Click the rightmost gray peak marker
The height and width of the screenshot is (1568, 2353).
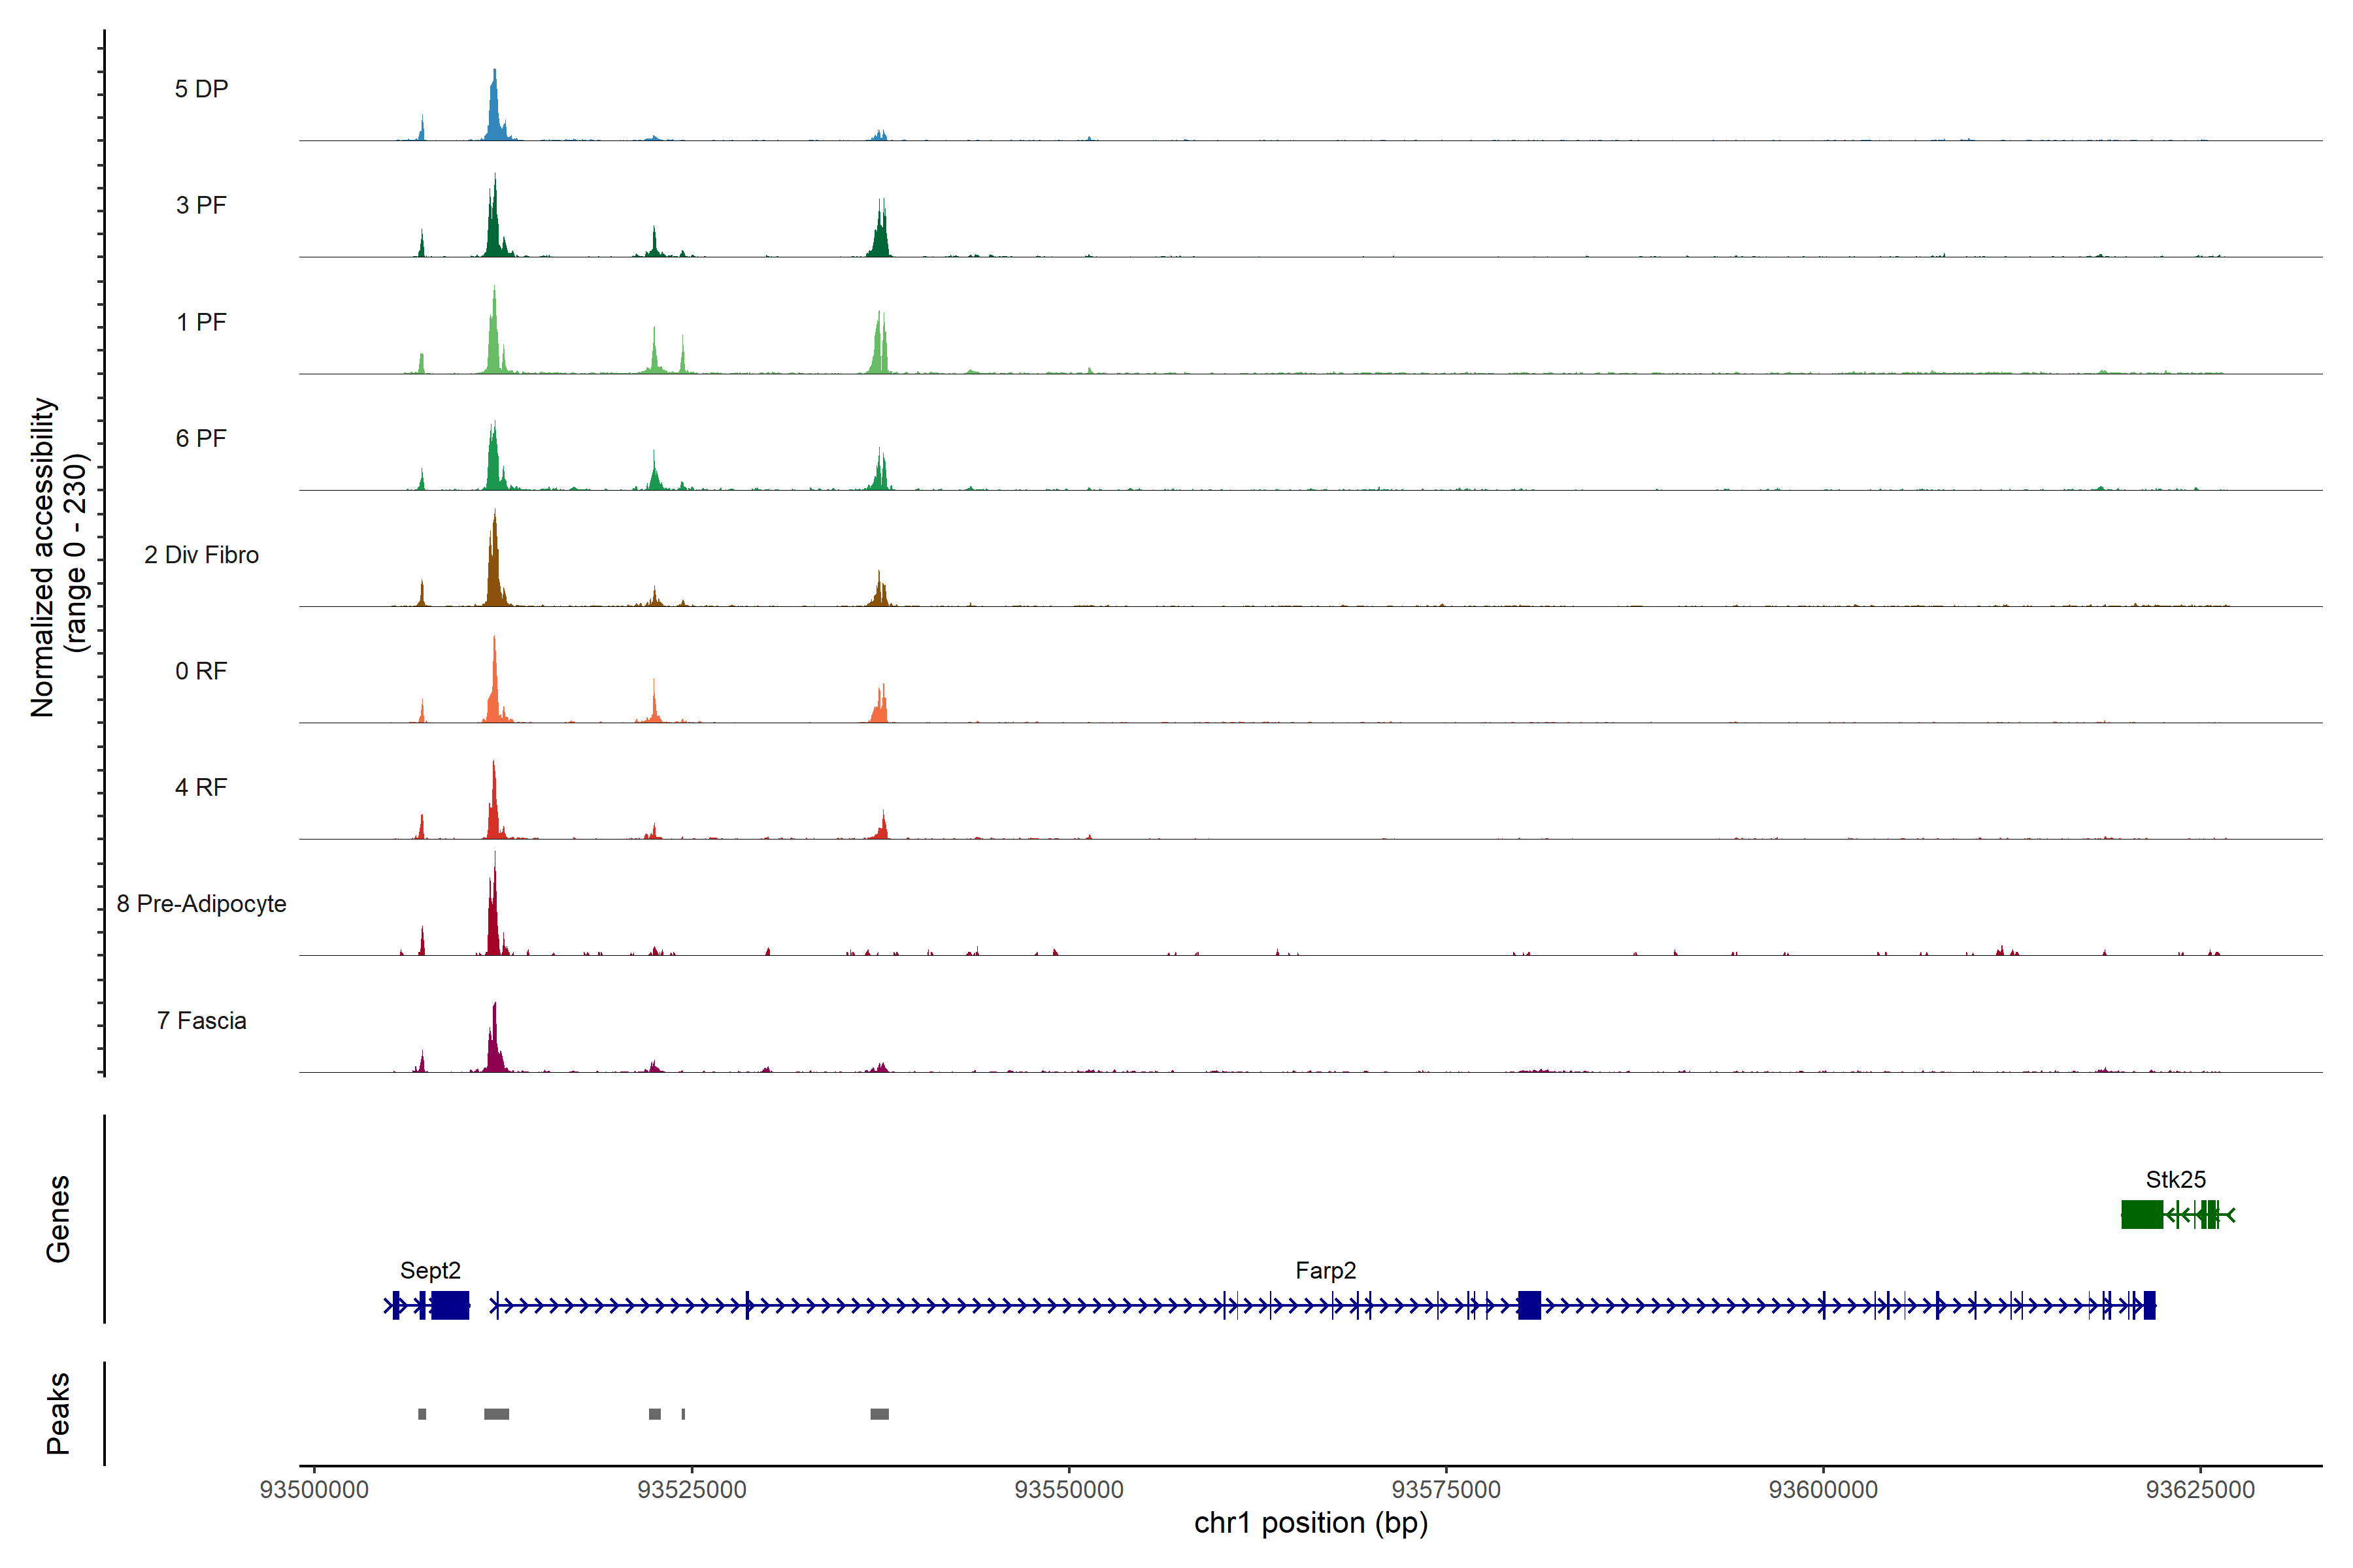tap(879, 1414)
